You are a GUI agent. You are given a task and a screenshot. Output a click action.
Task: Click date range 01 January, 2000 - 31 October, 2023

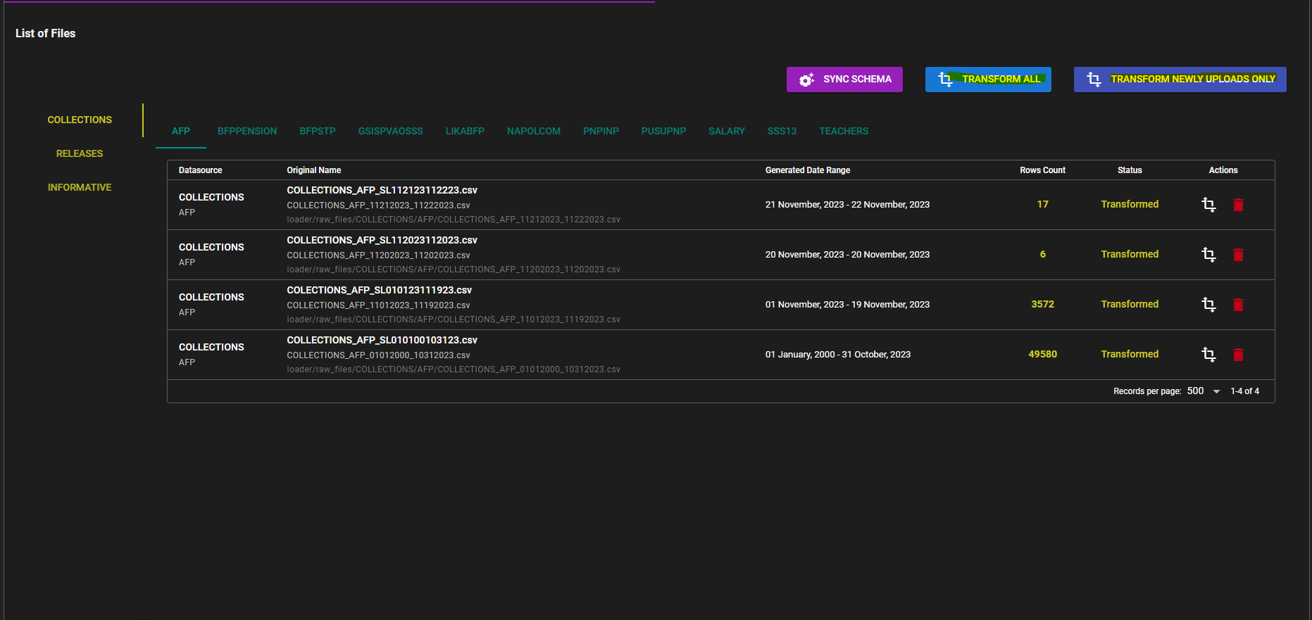click(838, 355)
